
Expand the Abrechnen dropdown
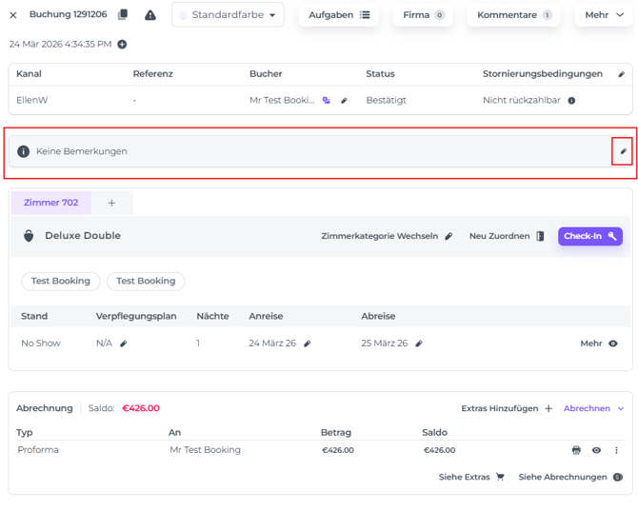click(593, 408)
